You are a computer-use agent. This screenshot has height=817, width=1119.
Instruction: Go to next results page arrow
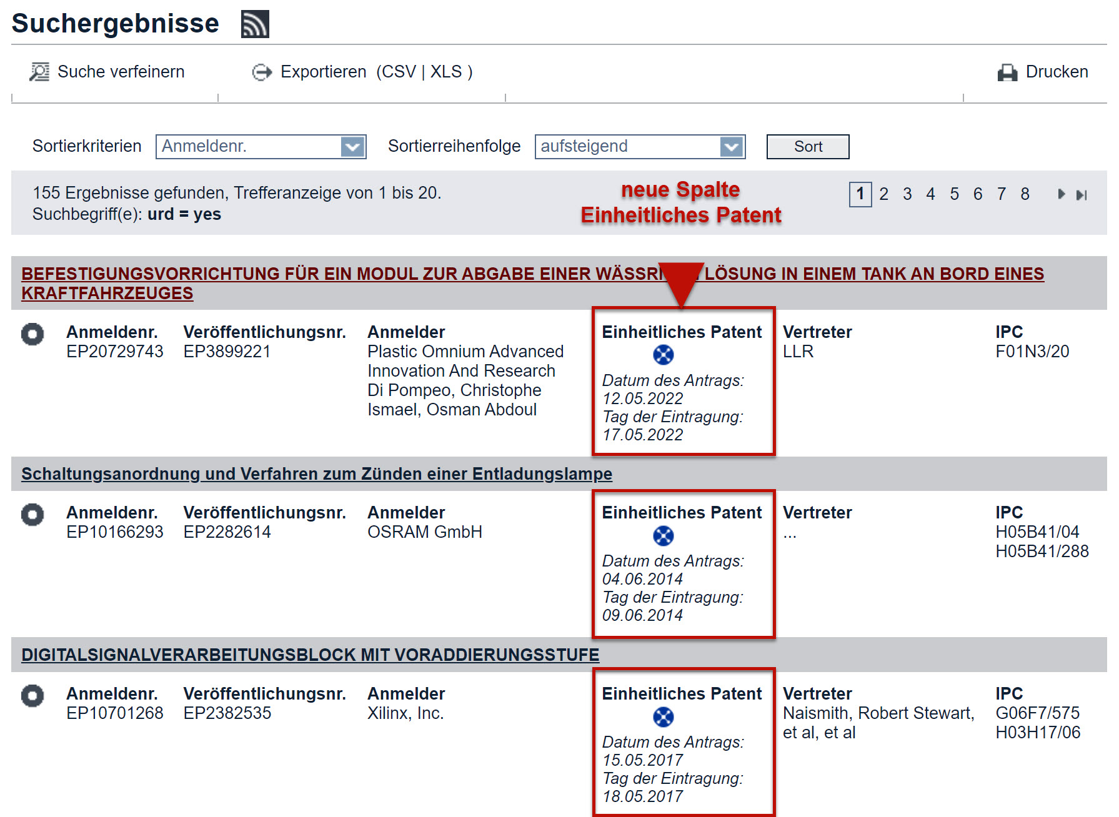tap(1061, 194)
